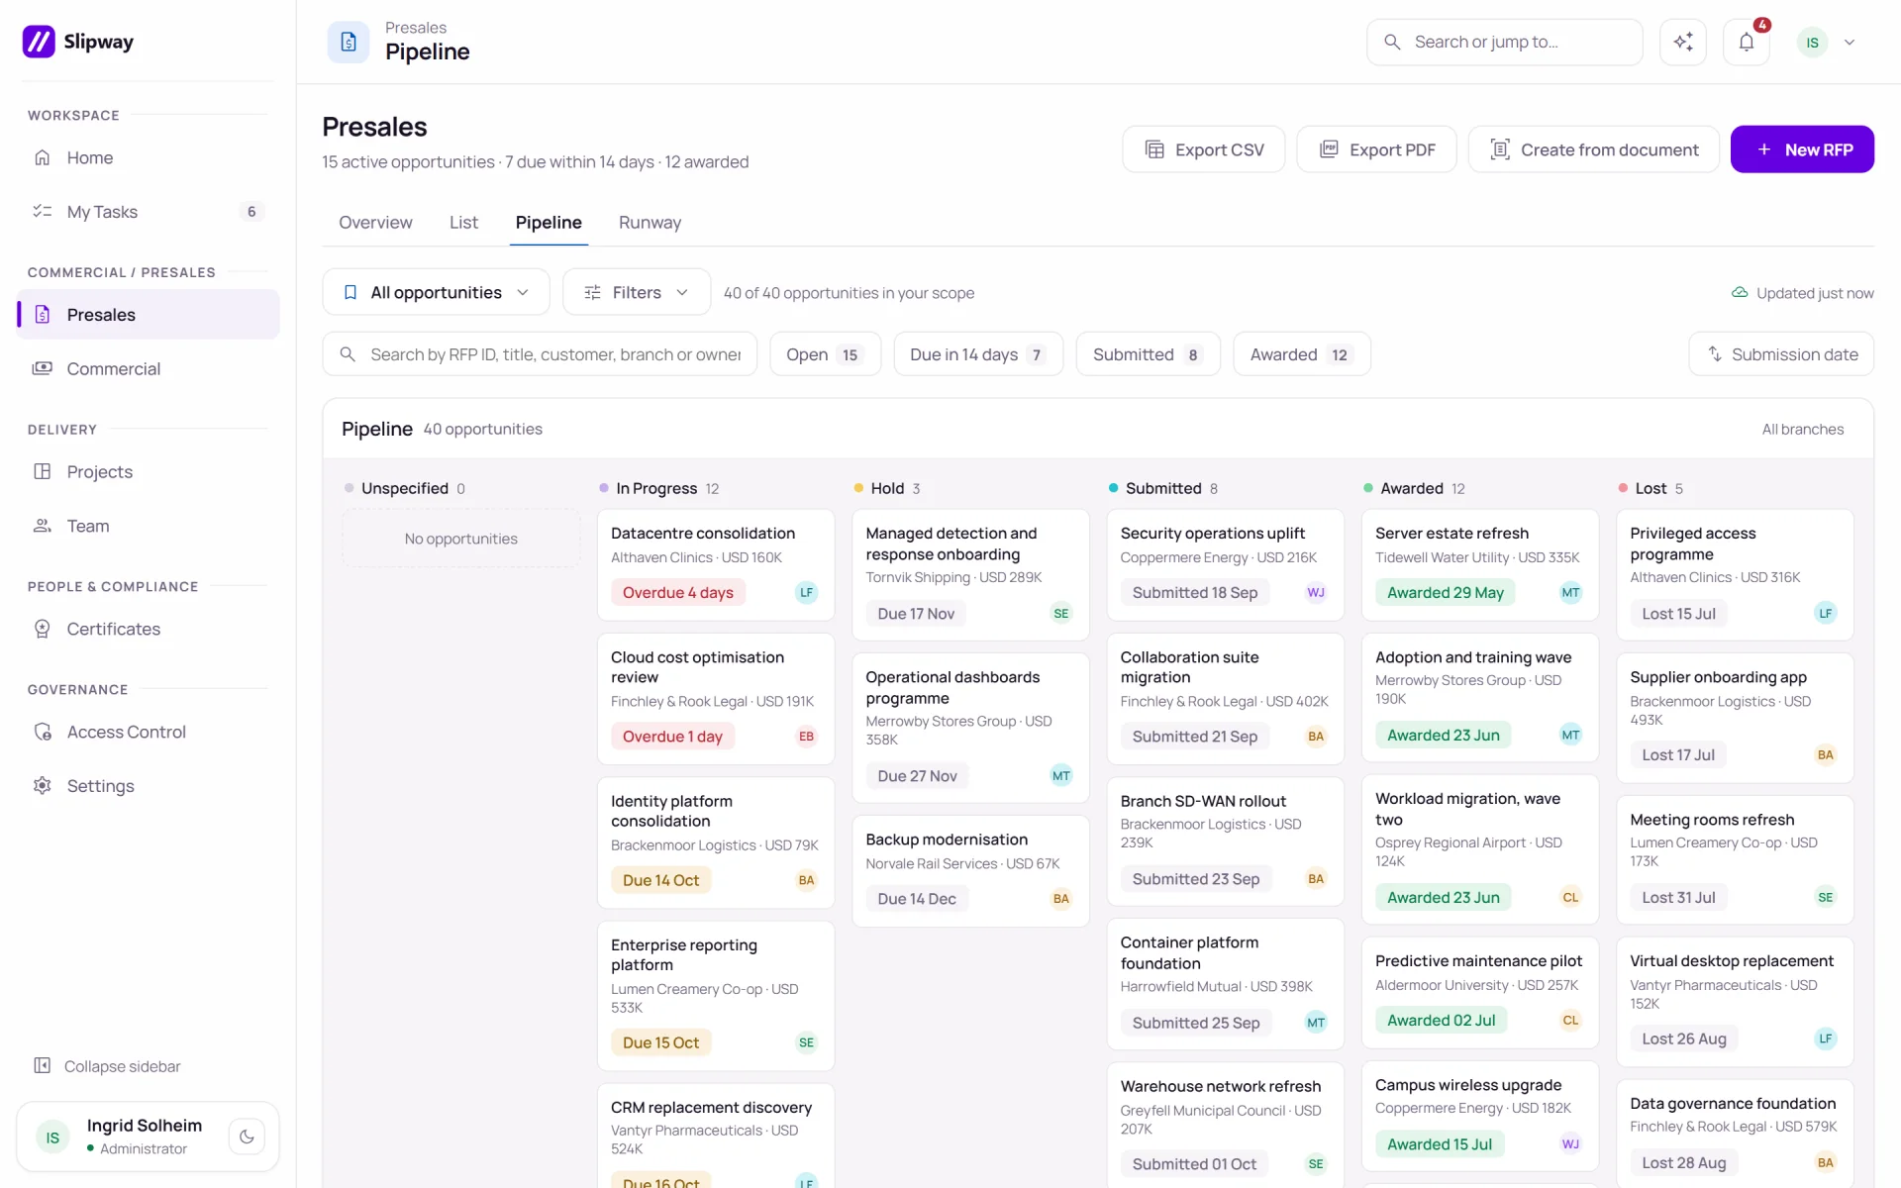Open the Backup modernisation card
The height and width of the screenshot is (1188, 1901).
[970, 871]
